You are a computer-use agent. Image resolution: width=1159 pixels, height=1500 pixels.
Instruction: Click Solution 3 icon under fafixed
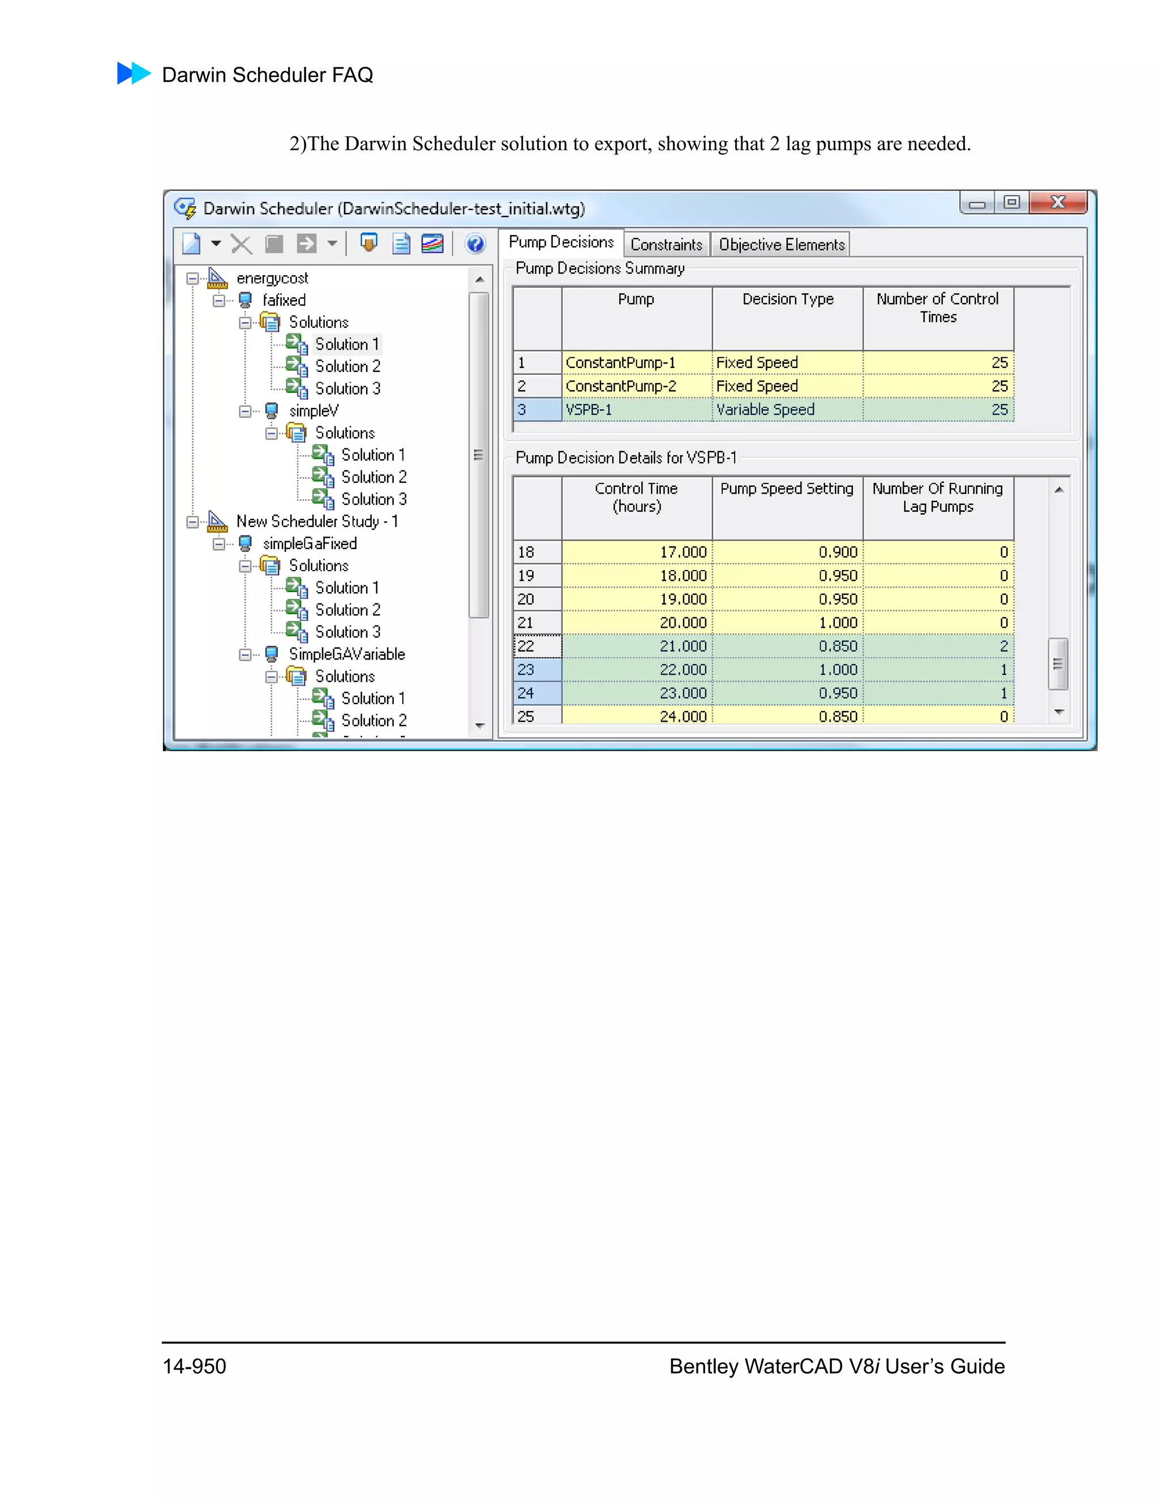click(297, 388)
